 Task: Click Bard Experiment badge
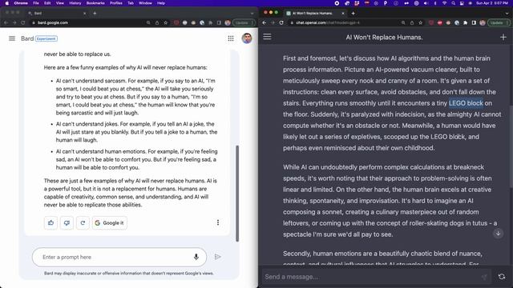point(46,38)
